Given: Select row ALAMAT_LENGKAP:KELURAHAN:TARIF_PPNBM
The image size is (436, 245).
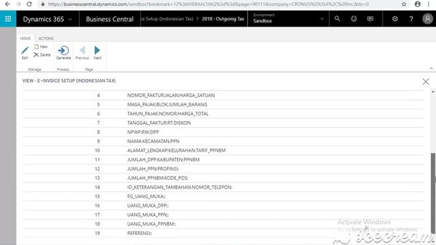Looking at the screenshot, I should (x=223, y=150).
